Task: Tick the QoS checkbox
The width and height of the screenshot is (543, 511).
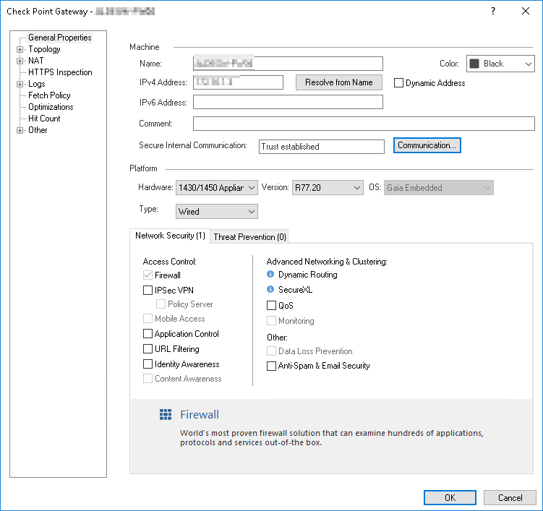Action: pyautogui.click(x=272, y=306)
